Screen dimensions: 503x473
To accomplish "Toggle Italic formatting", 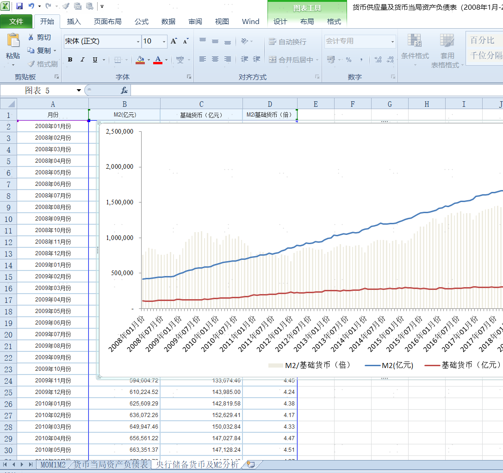I will [82, 60].
